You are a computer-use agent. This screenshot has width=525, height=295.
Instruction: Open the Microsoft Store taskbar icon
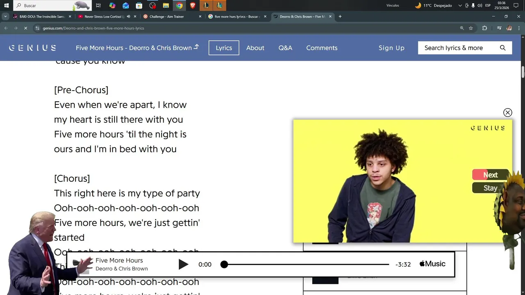pyautogui.click(x=139, y=5)
